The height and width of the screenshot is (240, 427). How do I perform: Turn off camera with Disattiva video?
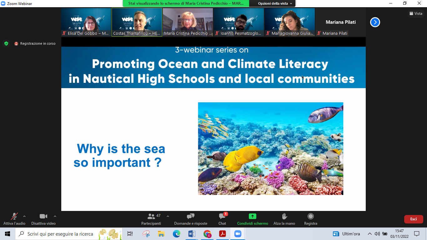[43, 219]
